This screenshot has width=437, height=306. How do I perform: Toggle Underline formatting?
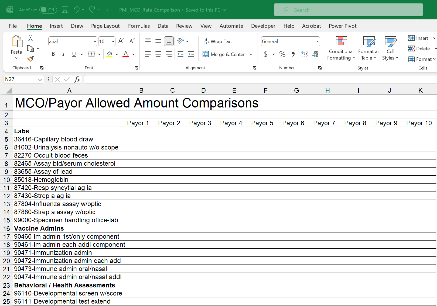pos(73,54)
